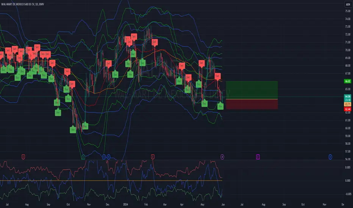Viewport: 353px width, 208px height.
Task: Select the red stop-loss zone of long position
Action: pos(252,104)
